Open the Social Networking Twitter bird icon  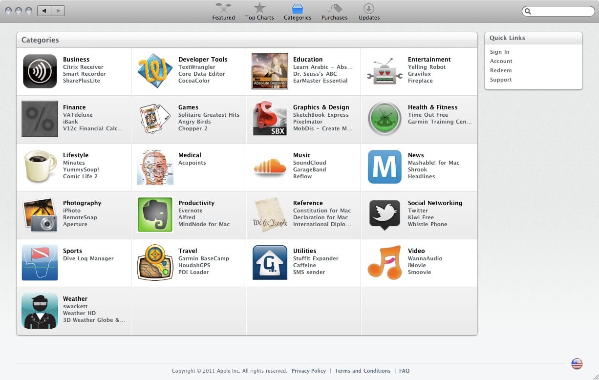coord(385,214)
